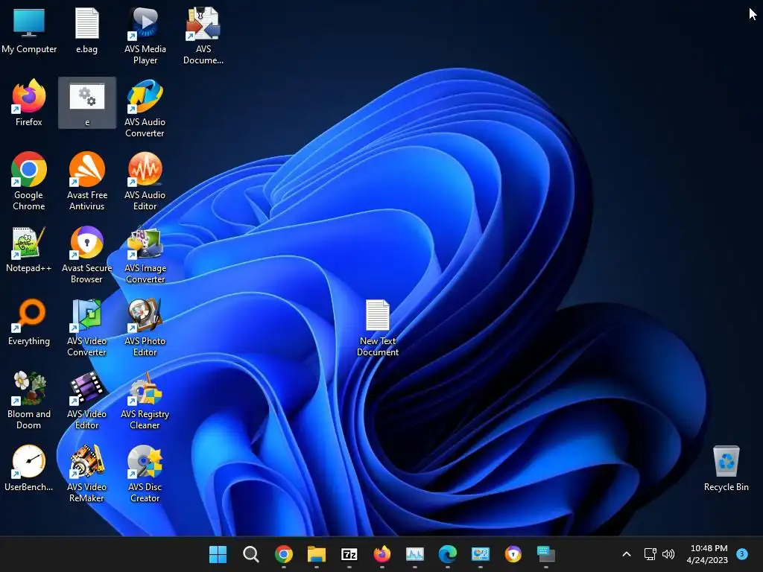This screenshot has height=572, width=763.
Task: Select the AVS Video Converter shortcut
Action: (87, 328)
